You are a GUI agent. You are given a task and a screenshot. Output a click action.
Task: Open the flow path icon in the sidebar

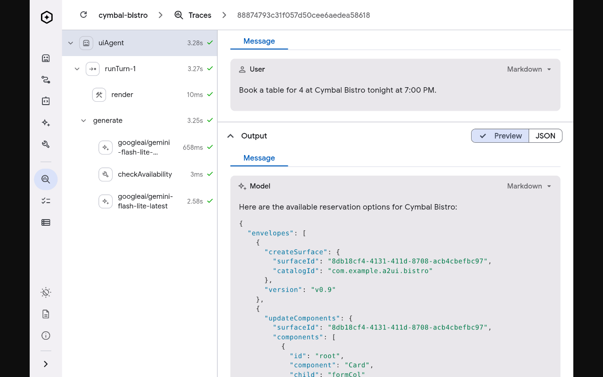pos(46,80)
